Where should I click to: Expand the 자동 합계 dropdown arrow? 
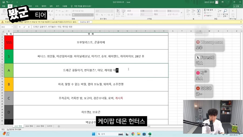215,10
